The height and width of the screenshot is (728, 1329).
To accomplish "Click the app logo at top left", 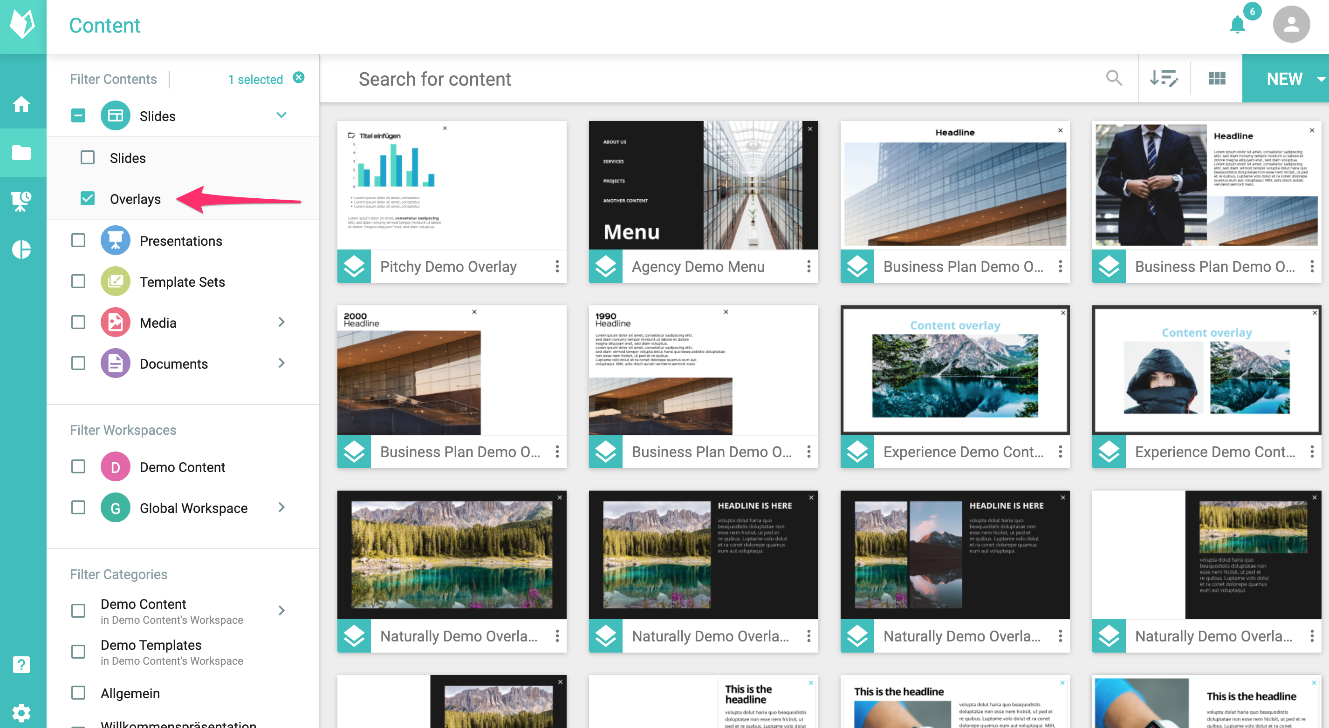I will (23, 25).
